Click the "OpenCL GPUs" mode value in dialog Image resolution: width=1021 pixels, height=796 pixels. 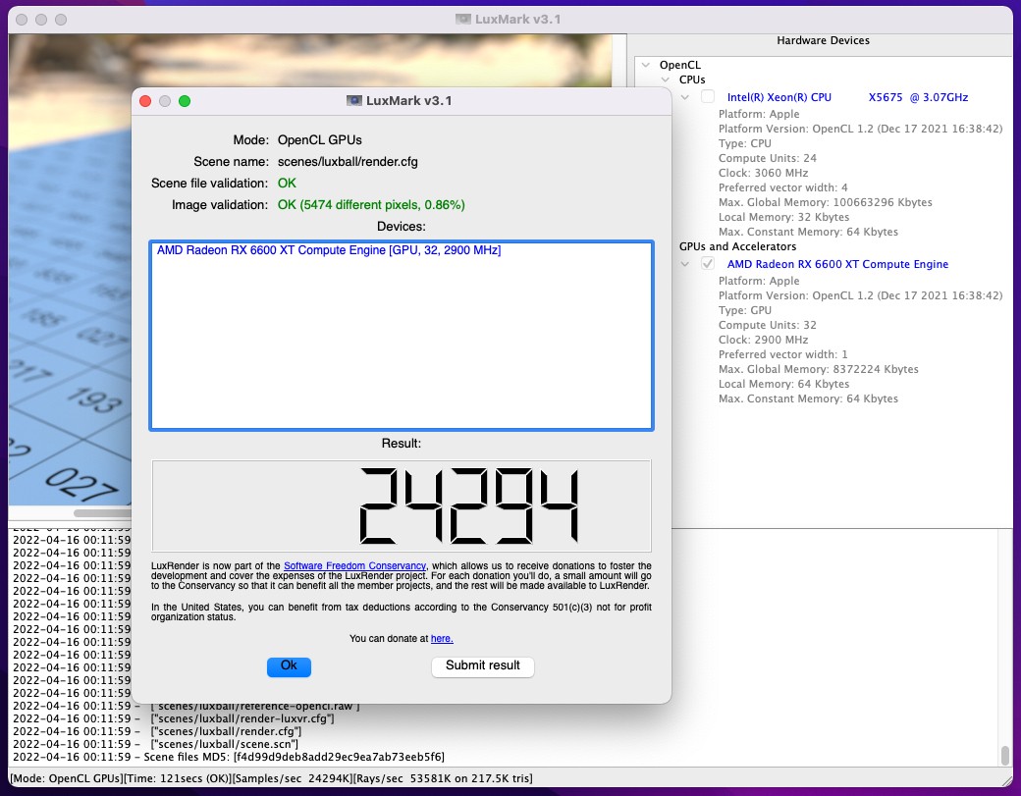pos(320,140)
